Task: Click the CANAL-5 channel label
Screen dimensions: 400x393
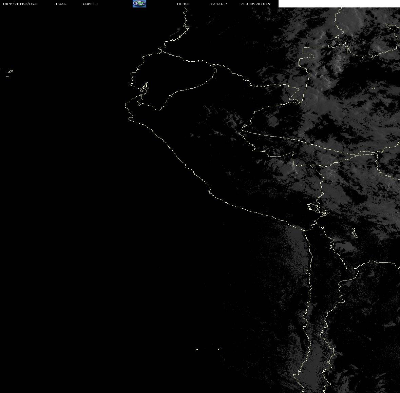Action: [219, 4]
